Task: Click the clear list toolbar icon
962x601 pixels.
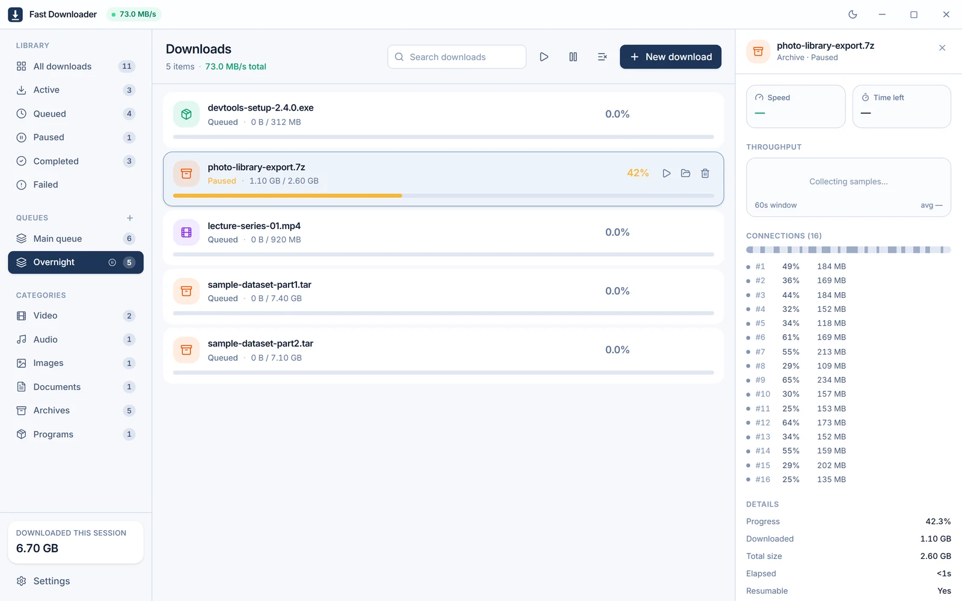Action: tap(602, 56)
